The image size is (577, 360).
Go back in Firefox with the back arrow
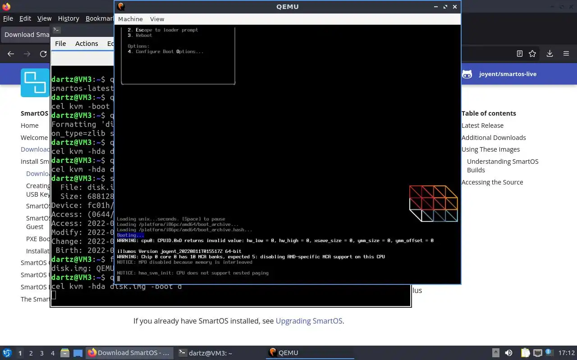click(11, 54)
